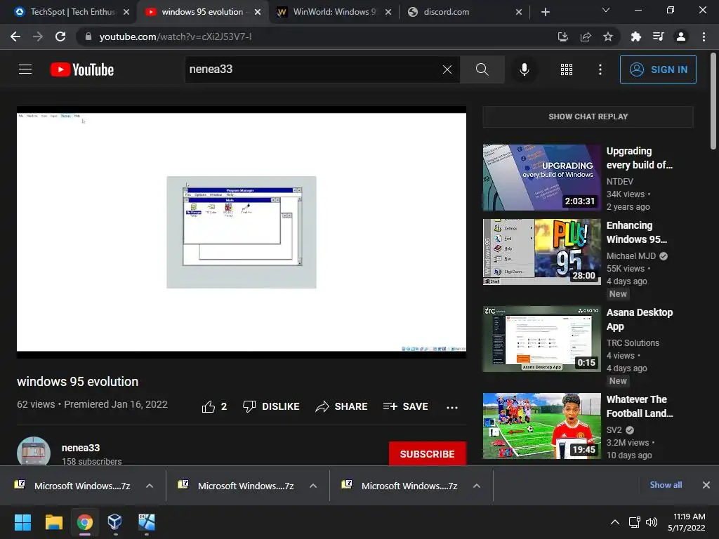This screenshot has height=539, width=719.
Task: Open the YouTube hamburger guide menu
Action: (25, 69)
